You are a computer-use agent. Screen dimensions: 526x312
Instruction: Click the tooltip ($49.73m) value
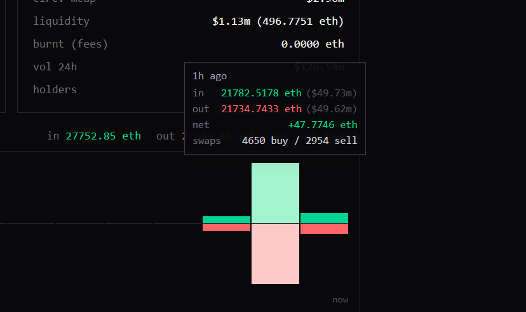[332, 93]
